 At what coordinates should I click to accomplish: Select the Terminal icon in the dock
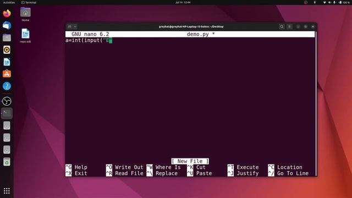click(7, 113)
